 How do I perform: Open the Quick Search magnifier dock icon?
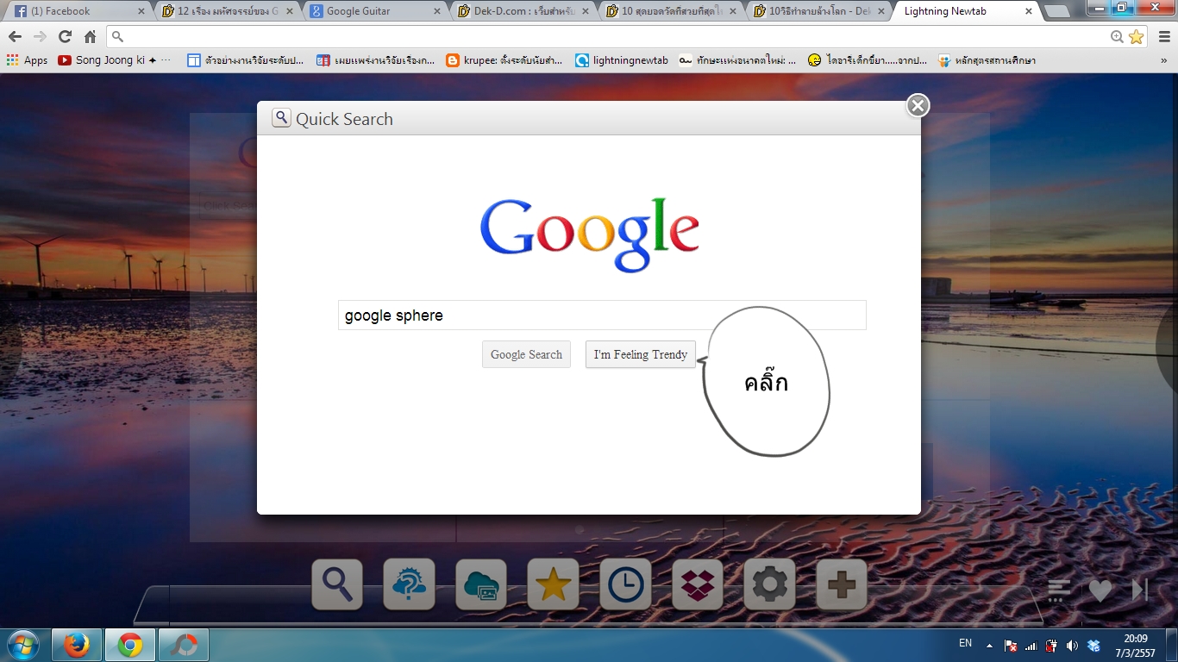tap(337, 584)
